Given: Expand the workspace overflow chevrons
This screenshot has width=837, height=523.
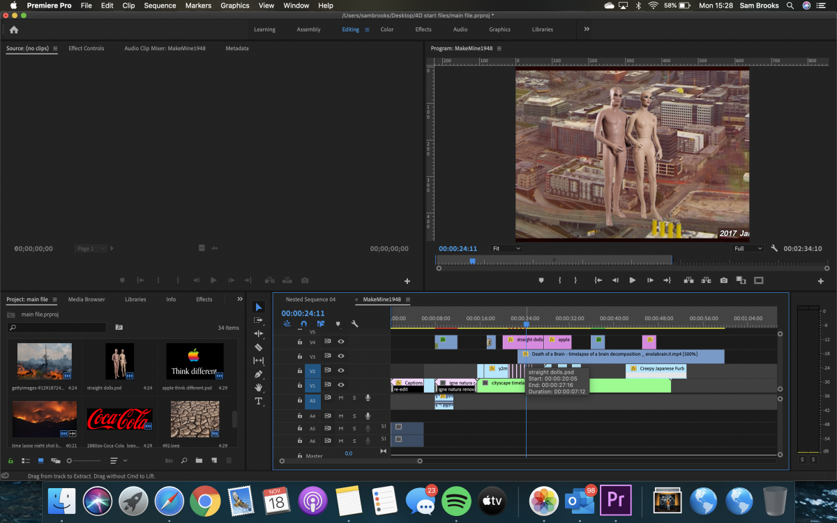Looking at the screenshot, I should click(x=587, y=29).
